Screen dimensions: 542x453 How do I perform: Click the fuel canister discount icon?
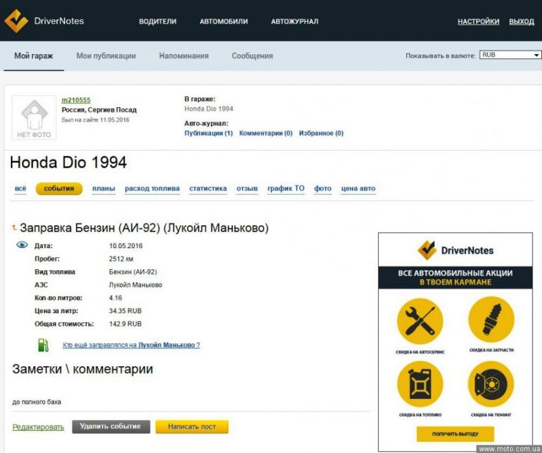pos(420,385)
